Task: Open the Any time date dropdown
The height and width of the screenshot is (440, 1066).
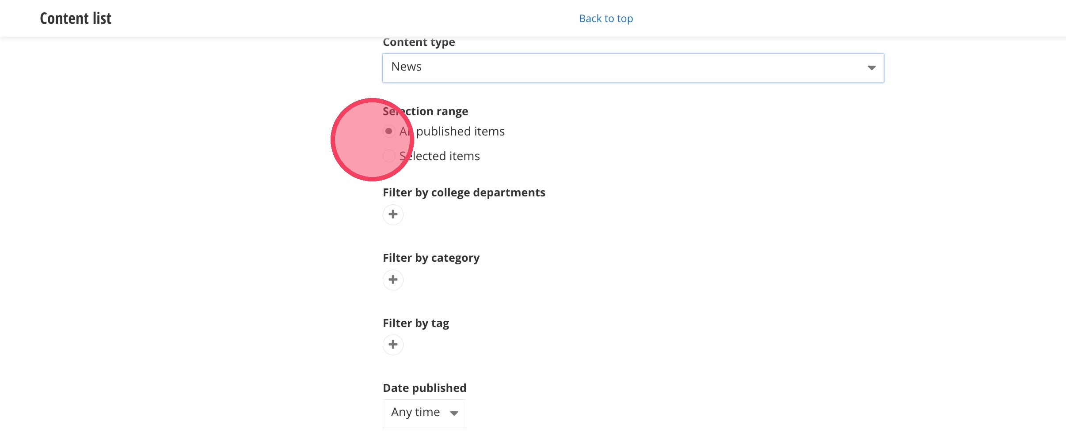Action: pyautogui.click(x=424, y=413)
